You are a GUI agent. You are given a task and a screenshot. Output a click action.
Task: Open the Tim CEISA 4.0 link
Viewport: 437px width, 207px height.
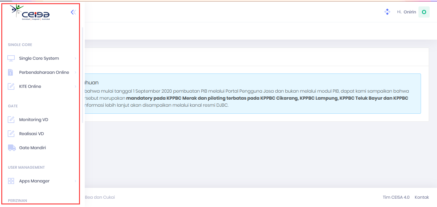tap(396, 197)
